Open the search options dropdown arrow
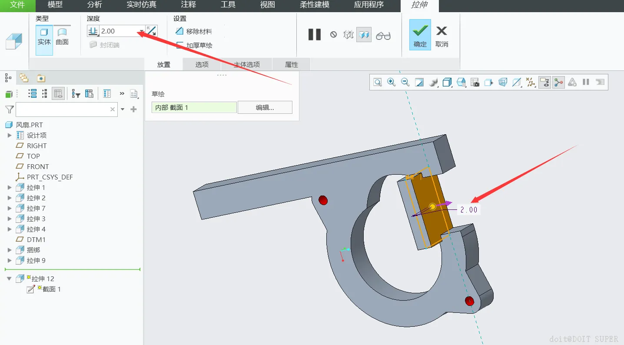 123,109
